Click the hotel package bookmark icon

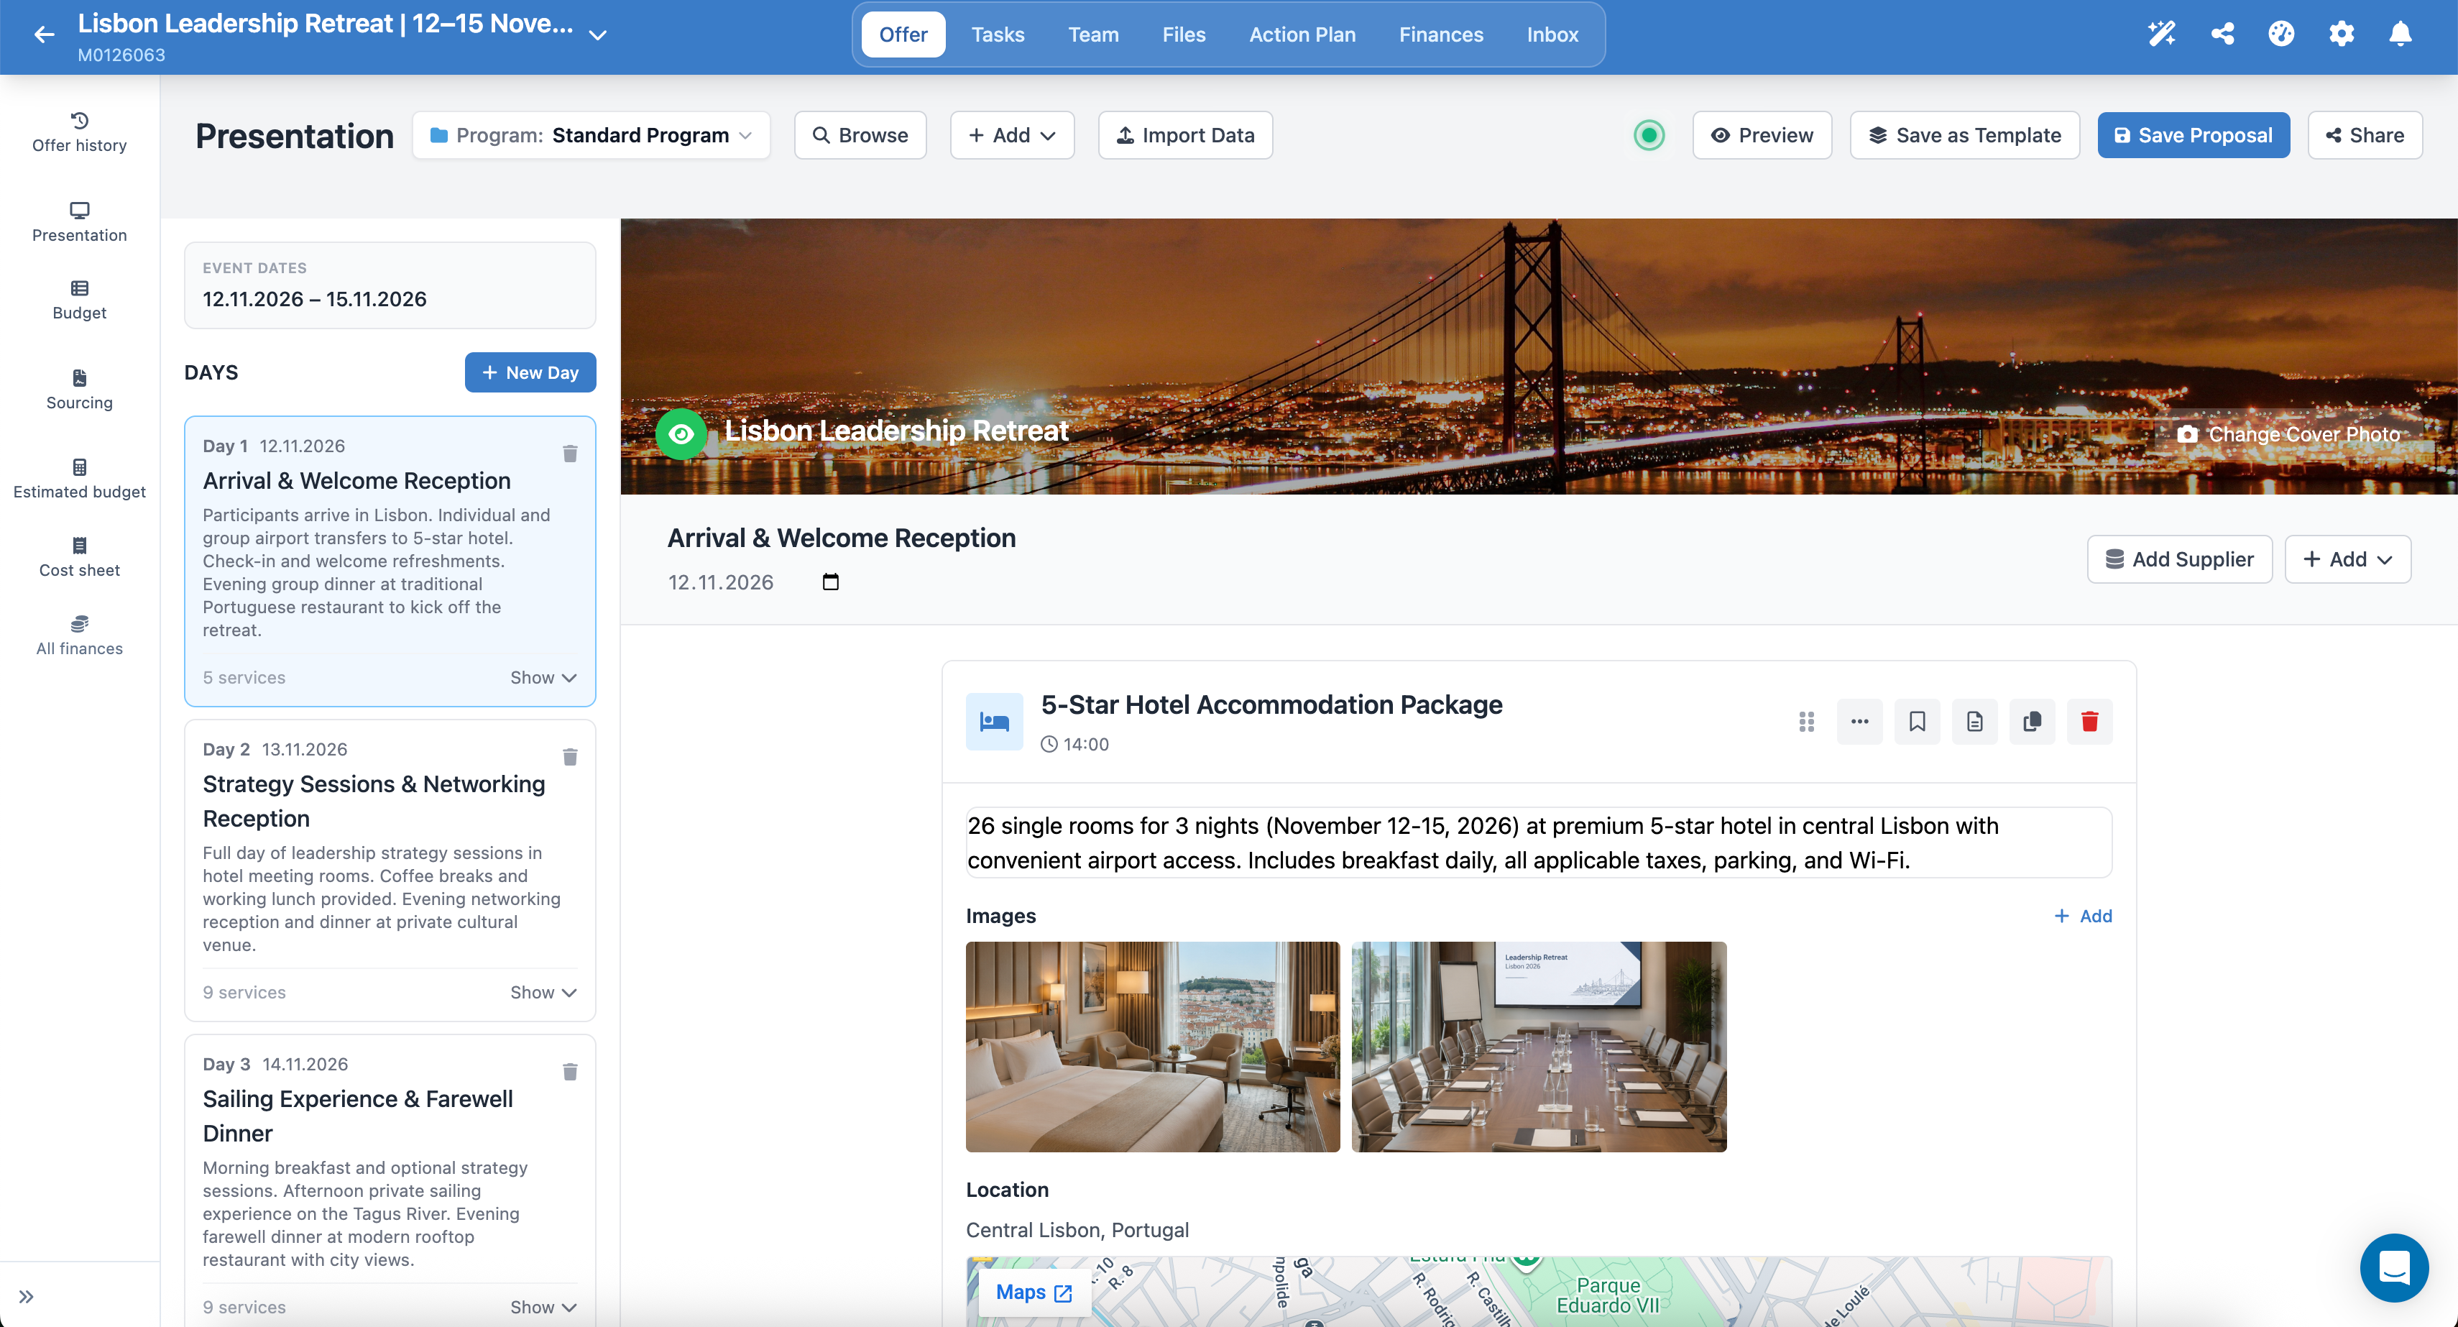click(x=1917, y=721)
